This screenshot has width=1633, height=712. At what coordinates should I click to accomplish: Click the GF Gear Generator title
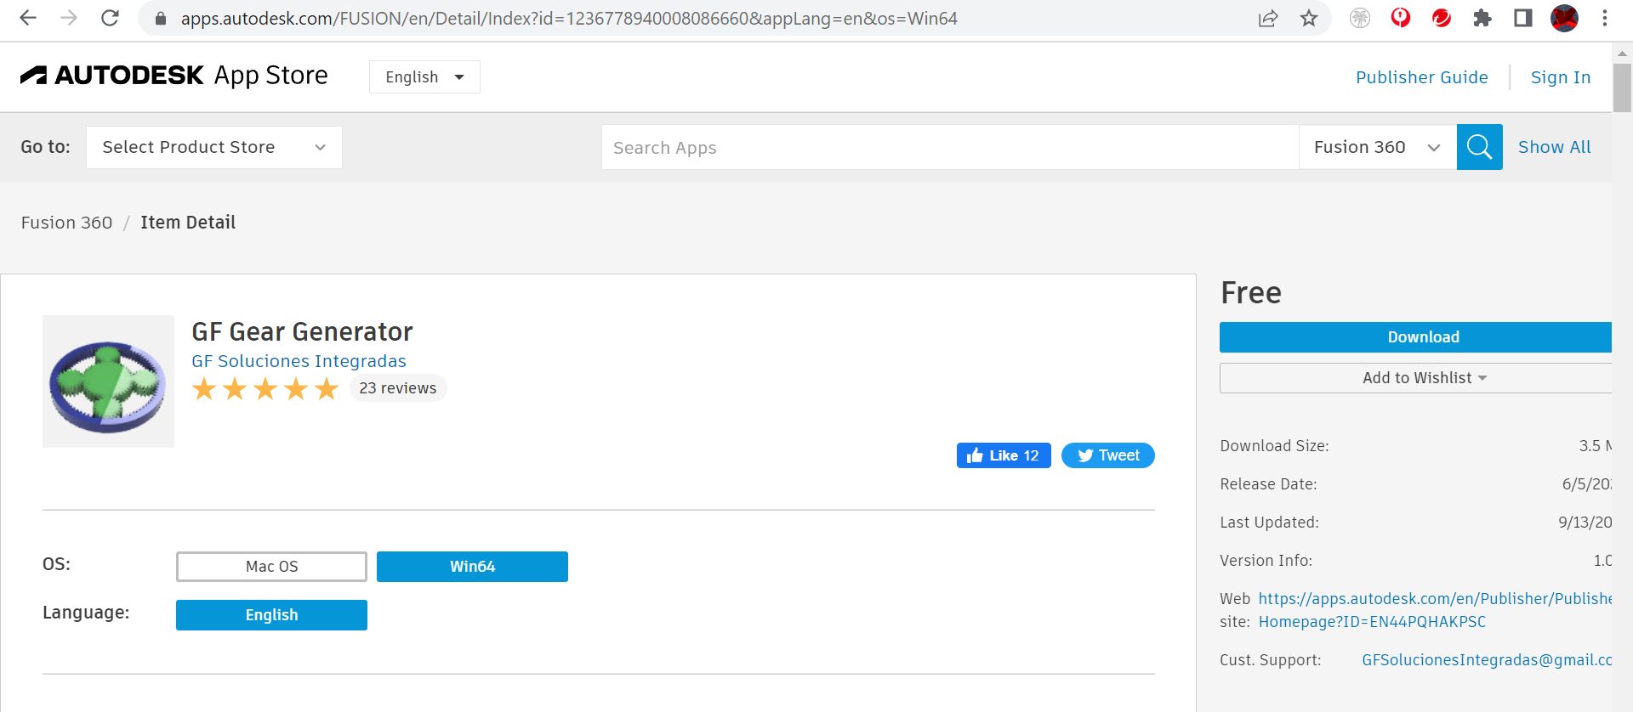(302, 331)
